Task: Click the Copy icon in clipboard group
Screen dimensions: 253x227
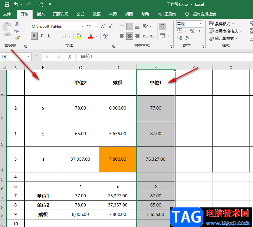Action: tap(17, 31)
